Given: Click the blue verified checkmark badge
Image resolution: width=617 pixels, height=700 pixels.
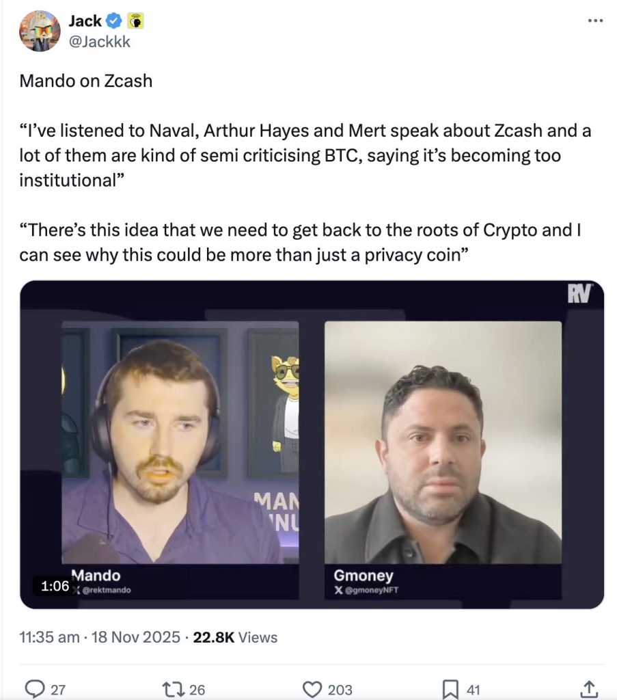Looking at the screenshot, I should (115, 21).
